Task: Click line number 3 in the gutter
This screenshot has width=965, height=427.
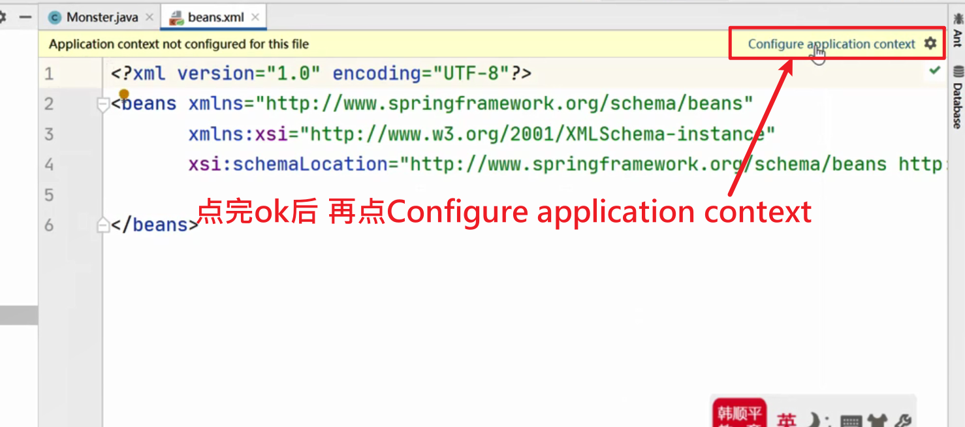Action: coord(49,134)
